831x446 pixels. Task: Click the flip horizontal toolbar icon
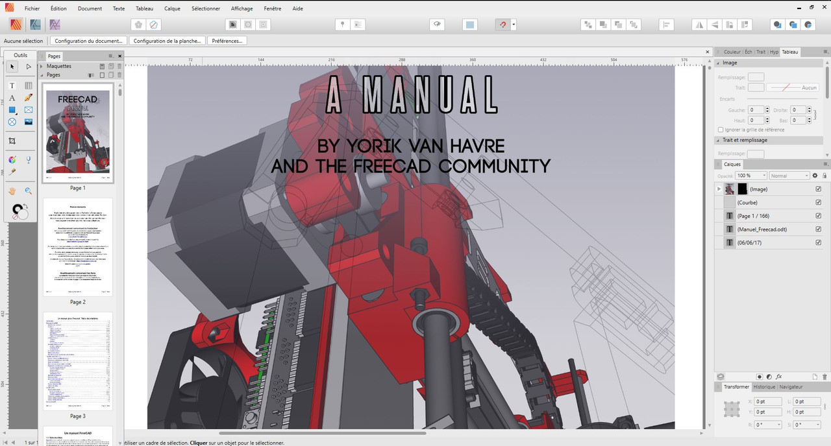pyautogui.click(x=699, y=25)
